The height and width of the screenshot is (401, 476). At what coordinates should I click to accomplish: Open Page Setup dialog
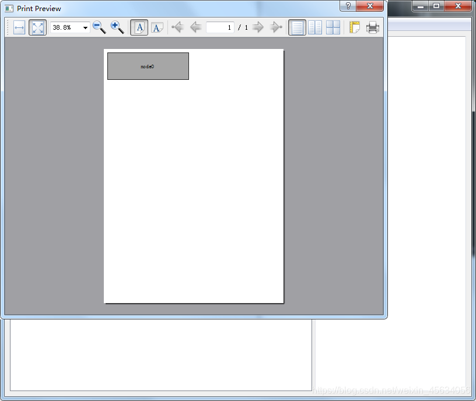pos(354,27)
